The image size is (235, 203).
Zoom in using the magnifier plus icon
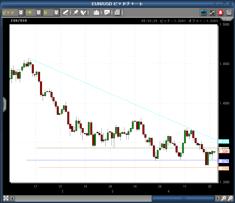coord(230,198)
